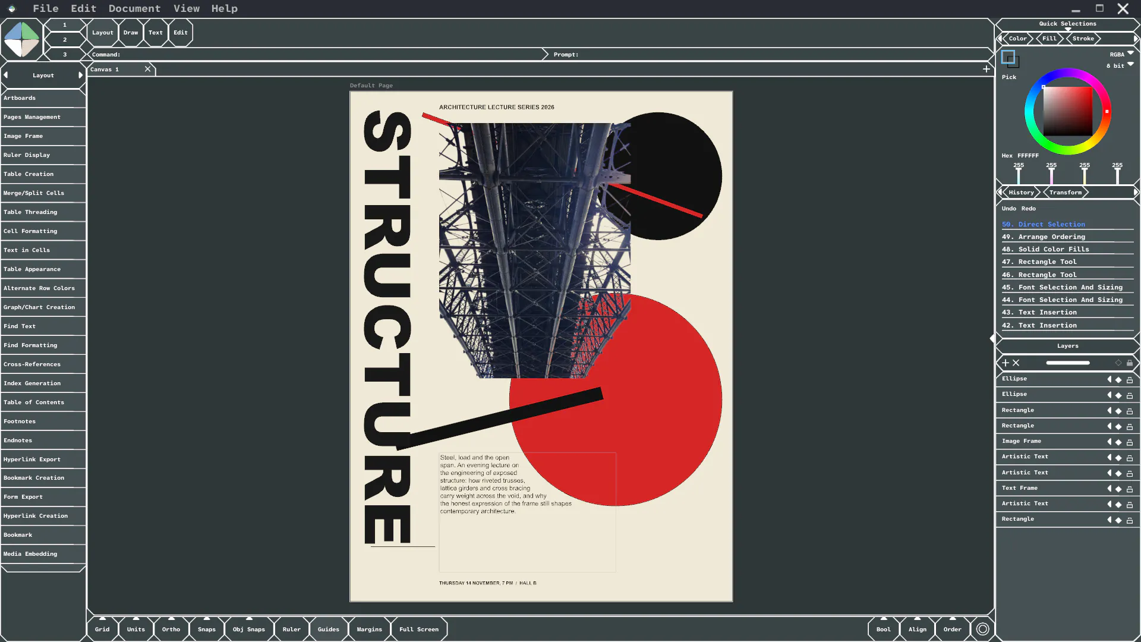Add a new layer with the plus icon

coord(1006,363)
